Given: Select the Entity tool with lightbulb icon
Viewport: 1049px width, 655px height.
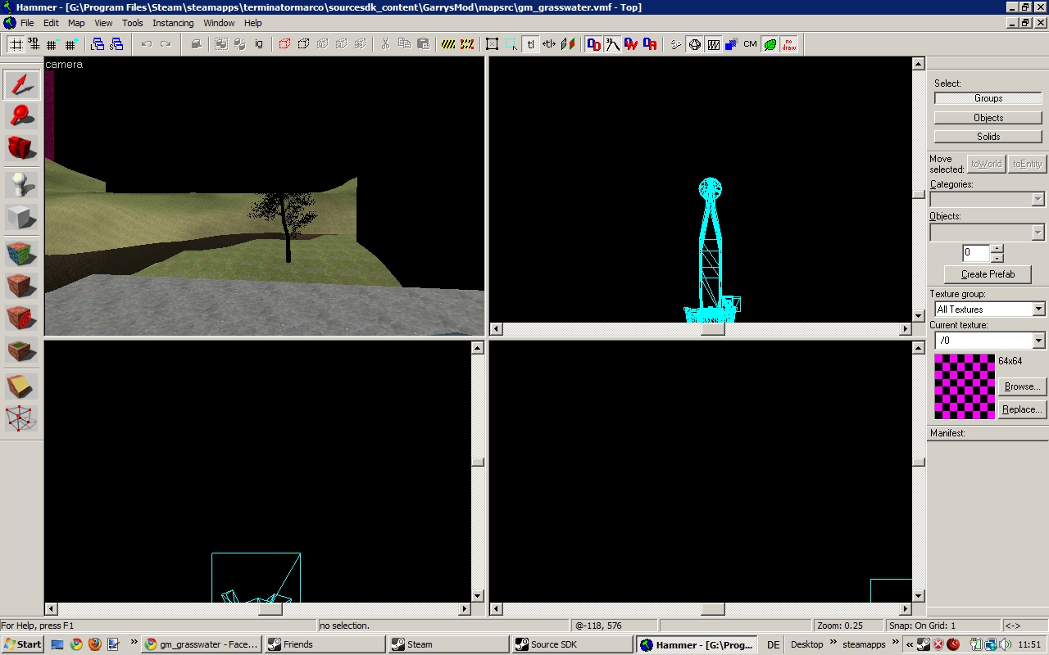Looking at the screenshot, I should coord(21,185).
